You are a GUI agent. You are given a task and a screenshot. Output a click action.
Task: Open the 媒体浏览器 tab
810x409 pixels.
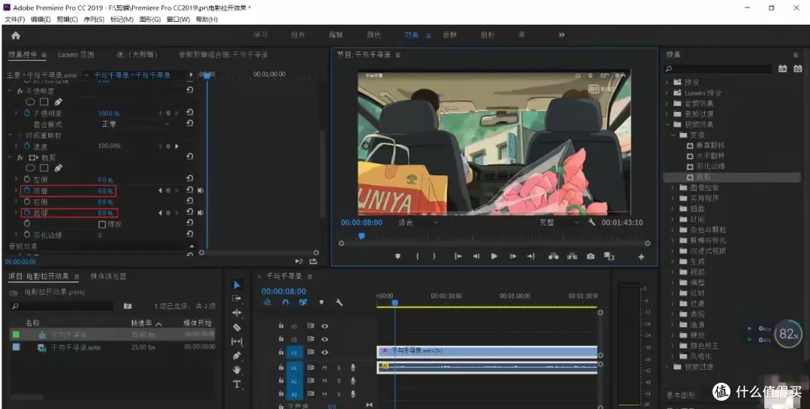[108, 276]
